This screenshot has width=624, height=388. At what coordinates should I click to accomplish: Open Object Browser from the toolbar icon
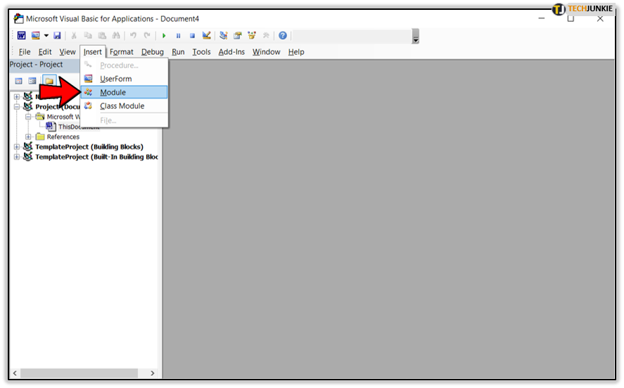point(252,36)
